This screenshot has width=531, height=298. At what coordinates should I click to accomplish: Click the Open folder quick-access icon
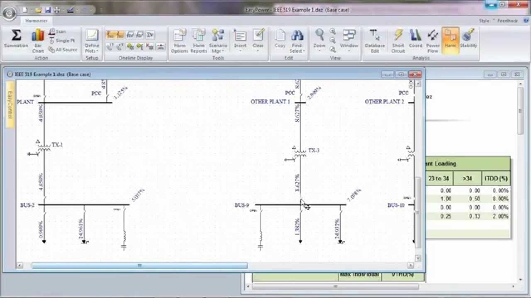pyautogui.click(x=38, y=10)
